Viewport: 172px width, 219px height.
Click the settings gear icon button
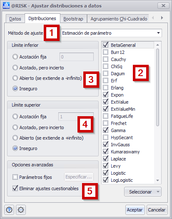21,210
